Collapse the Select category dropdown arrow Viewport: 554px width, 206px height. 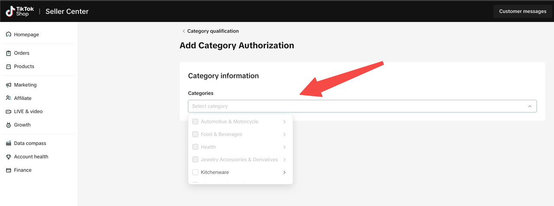tap(530, 106)
